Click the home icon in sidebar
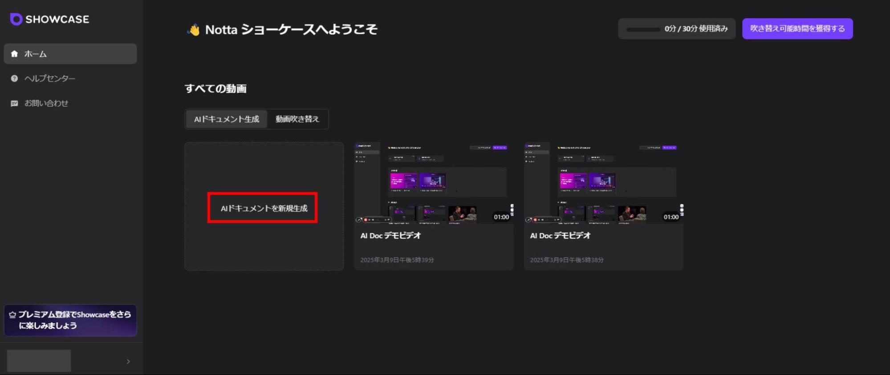The height and width of the screenshot is (375, 890). coord(14,54)
